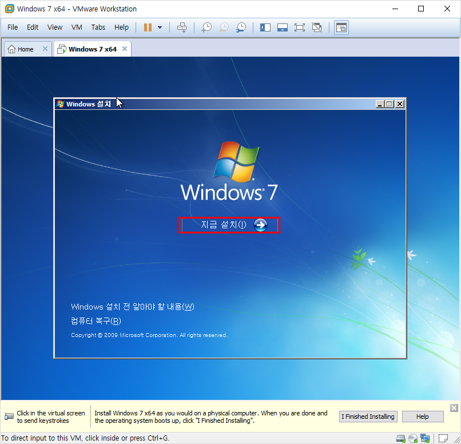The width and height of the screenshot is (461, 444).
Task: Click the message log note icon
Action: click(x=443, y=438)
